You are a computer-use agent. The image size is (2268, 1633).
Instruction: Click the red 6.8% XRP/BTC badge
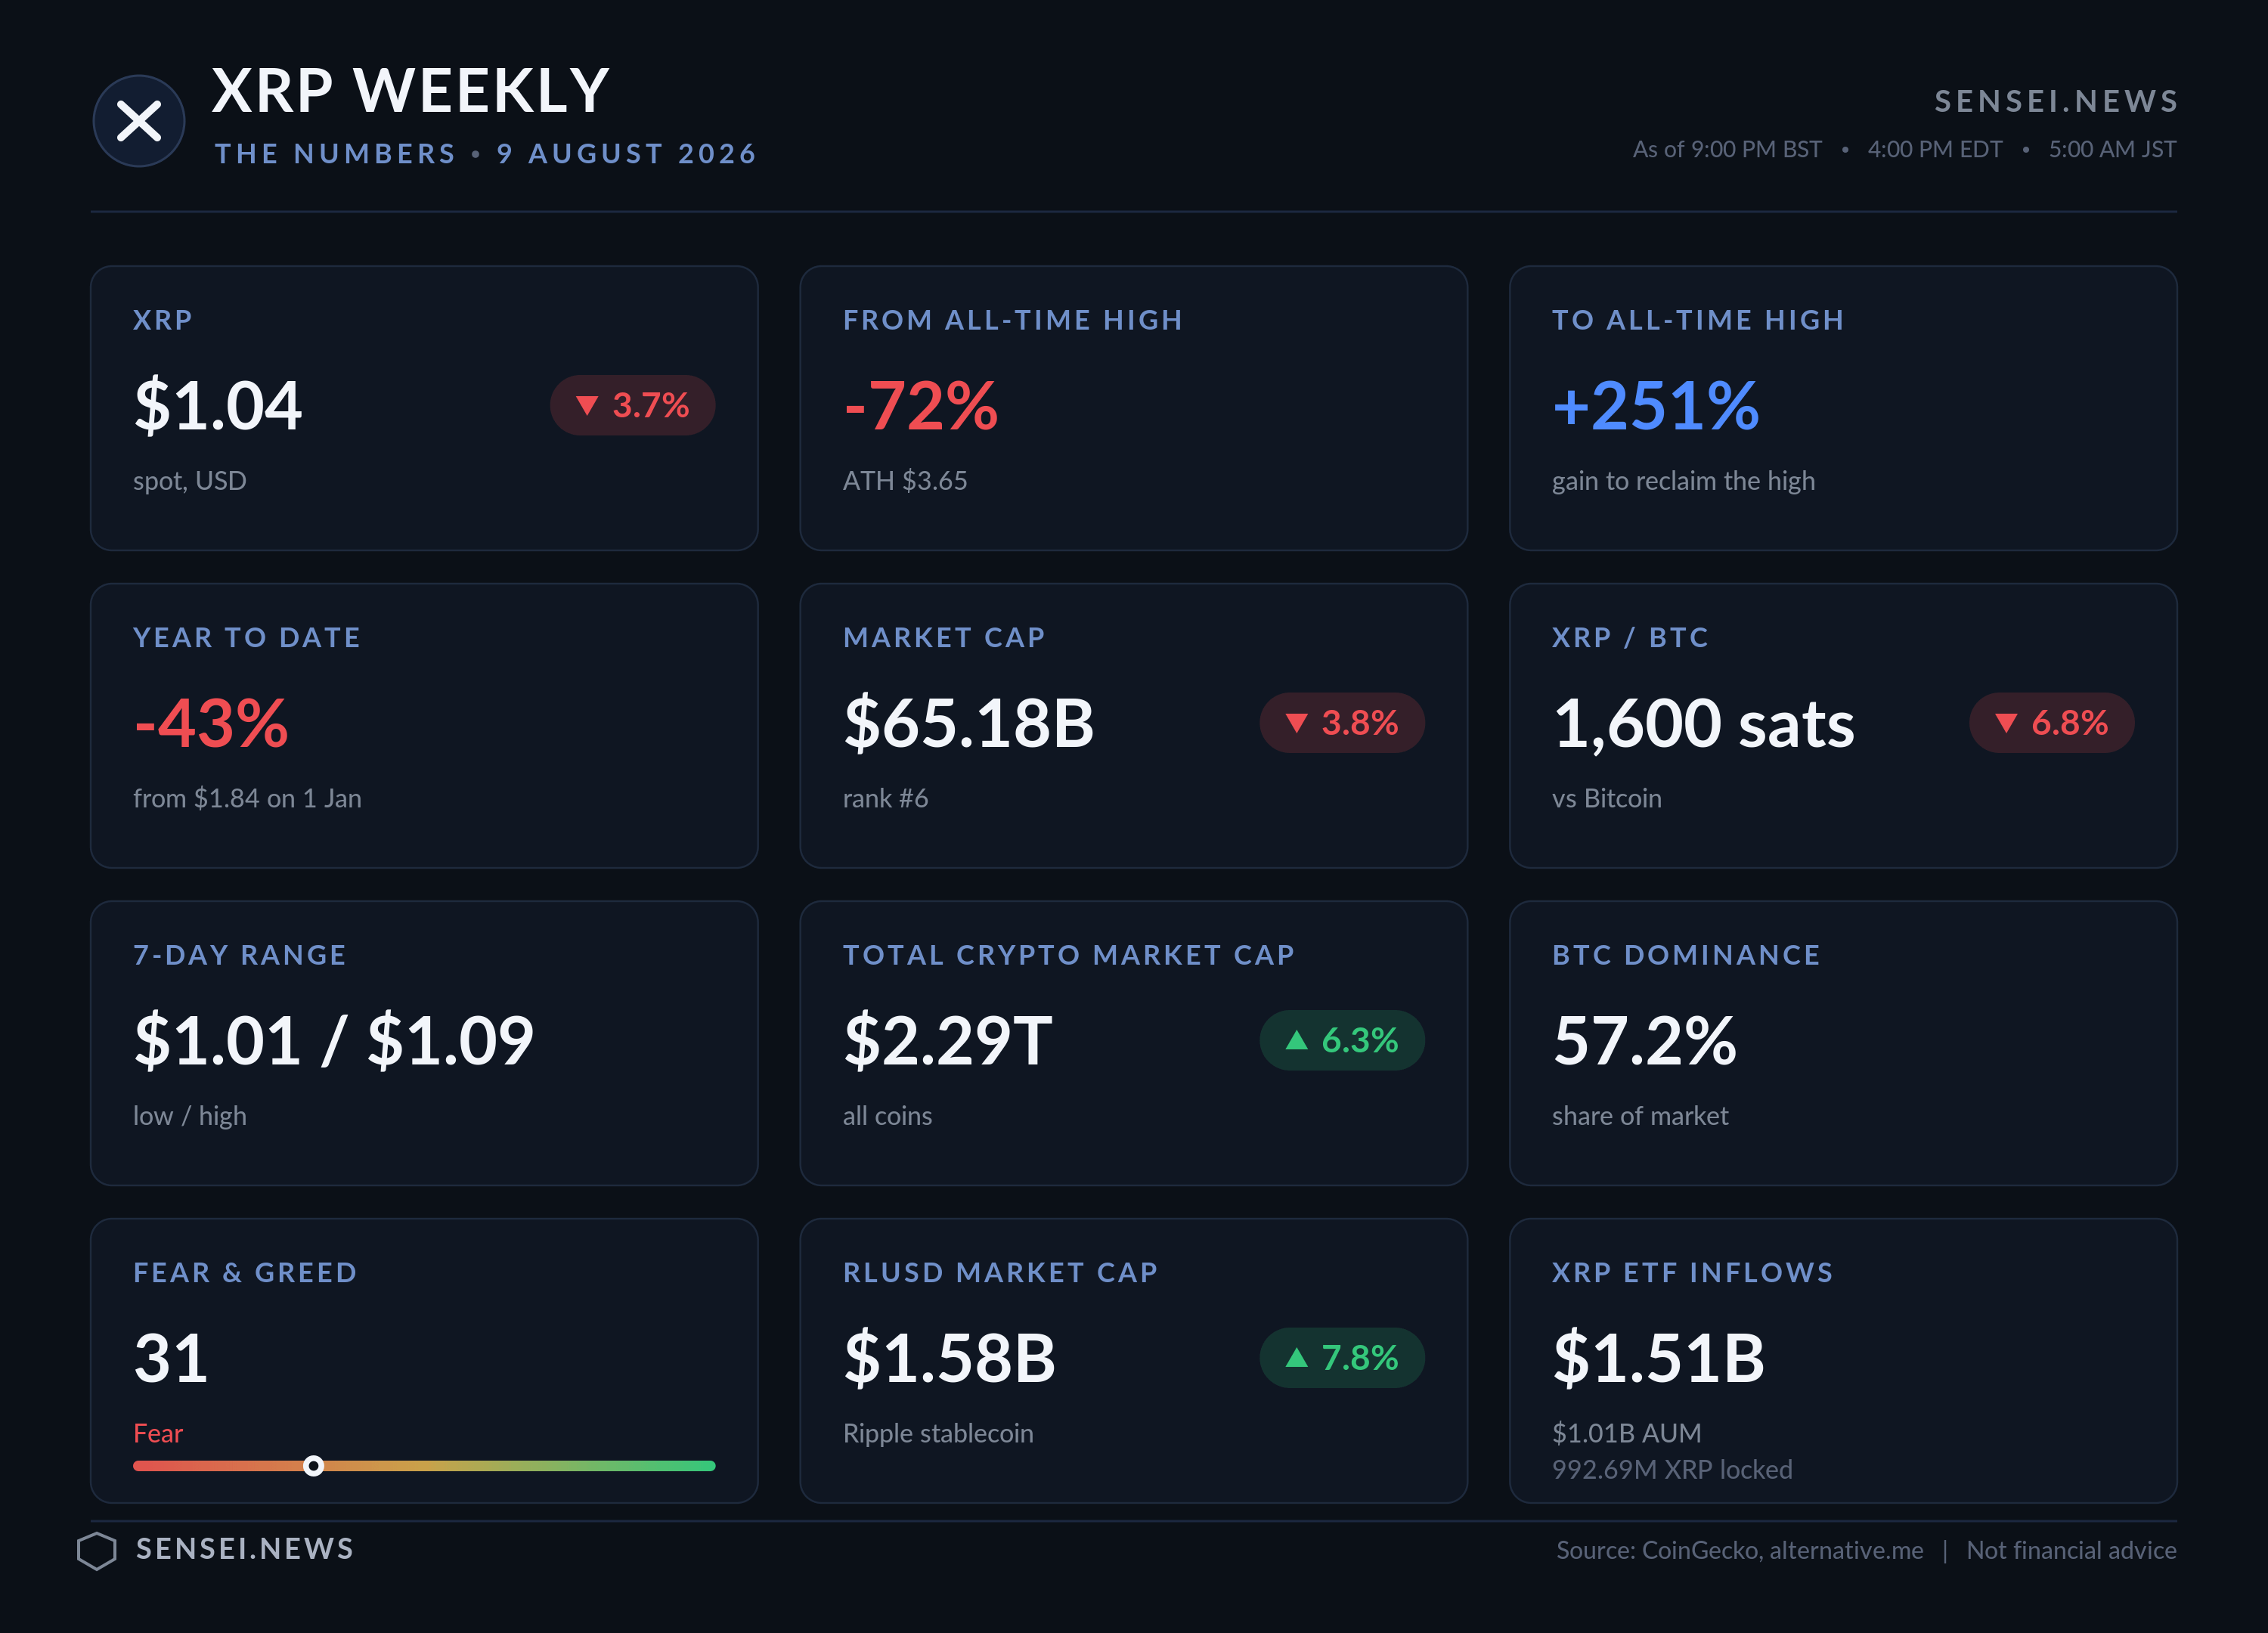(2052, 723)
